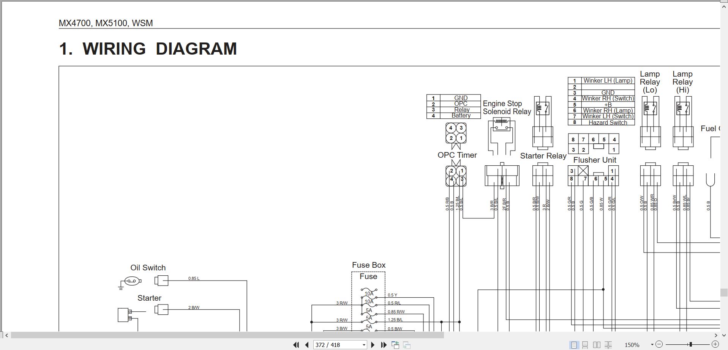Jump to the last page

(384, 345)
